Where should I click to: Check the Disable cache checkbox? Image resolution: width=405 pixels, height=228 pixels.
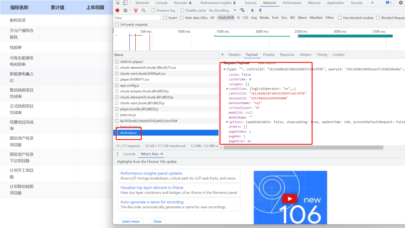(183, 10)
